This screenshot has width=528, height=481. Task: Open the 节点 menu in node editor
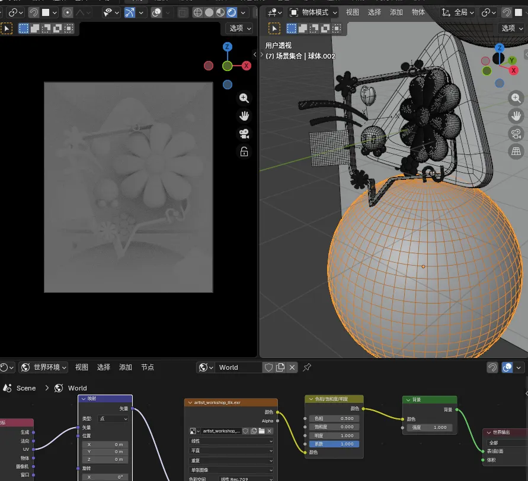point(147,367)
